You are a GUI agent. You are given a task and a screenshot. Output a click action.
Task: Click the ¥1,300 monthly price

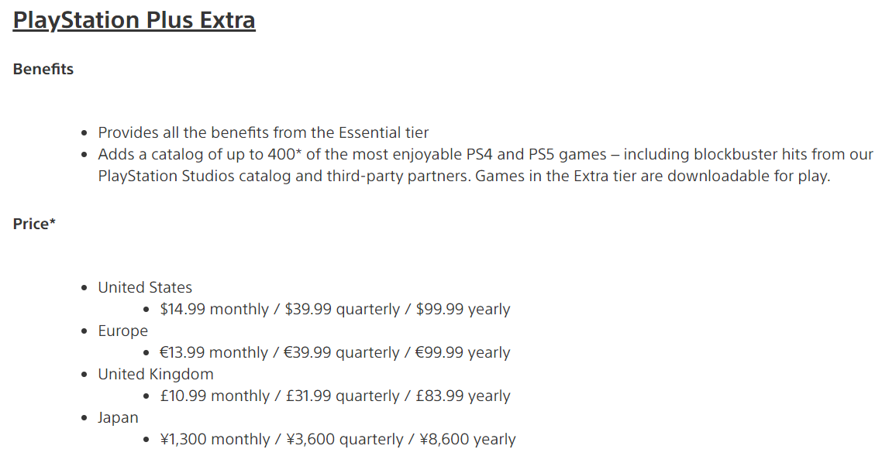click(215, 439)
